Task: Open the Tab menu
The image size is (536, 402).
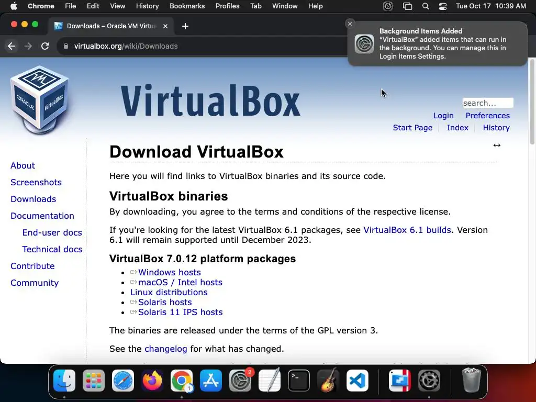Action: pyautogui.click(x=255, y=6)
